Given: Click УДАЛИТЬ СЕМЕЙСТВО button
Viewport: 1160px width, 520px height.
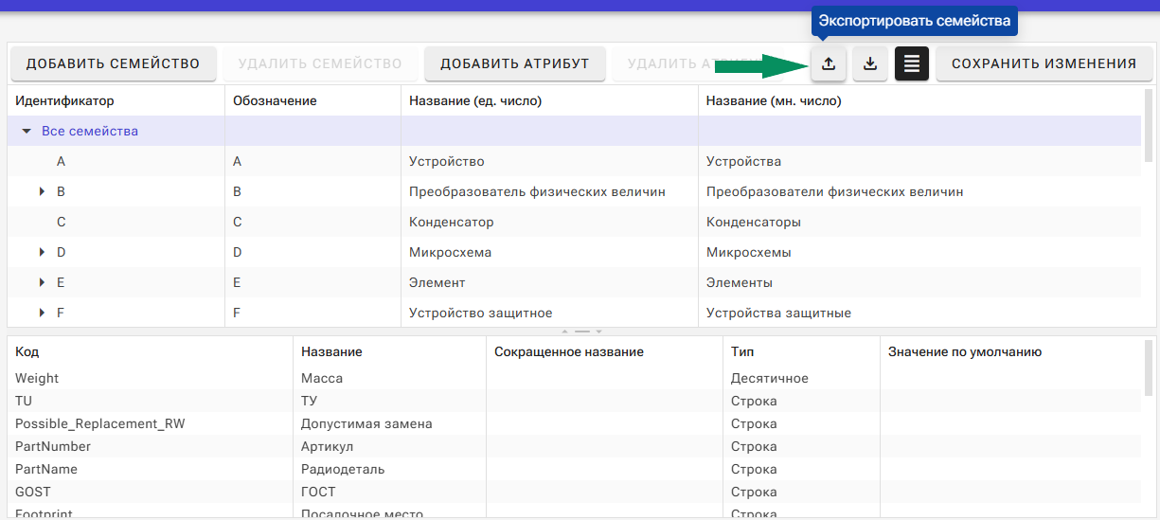Looking at the screenshot, I should [x=320, y=63].
